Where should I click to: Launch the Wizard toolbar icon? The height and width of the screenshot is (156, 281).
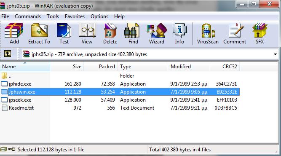coord(157,30)
